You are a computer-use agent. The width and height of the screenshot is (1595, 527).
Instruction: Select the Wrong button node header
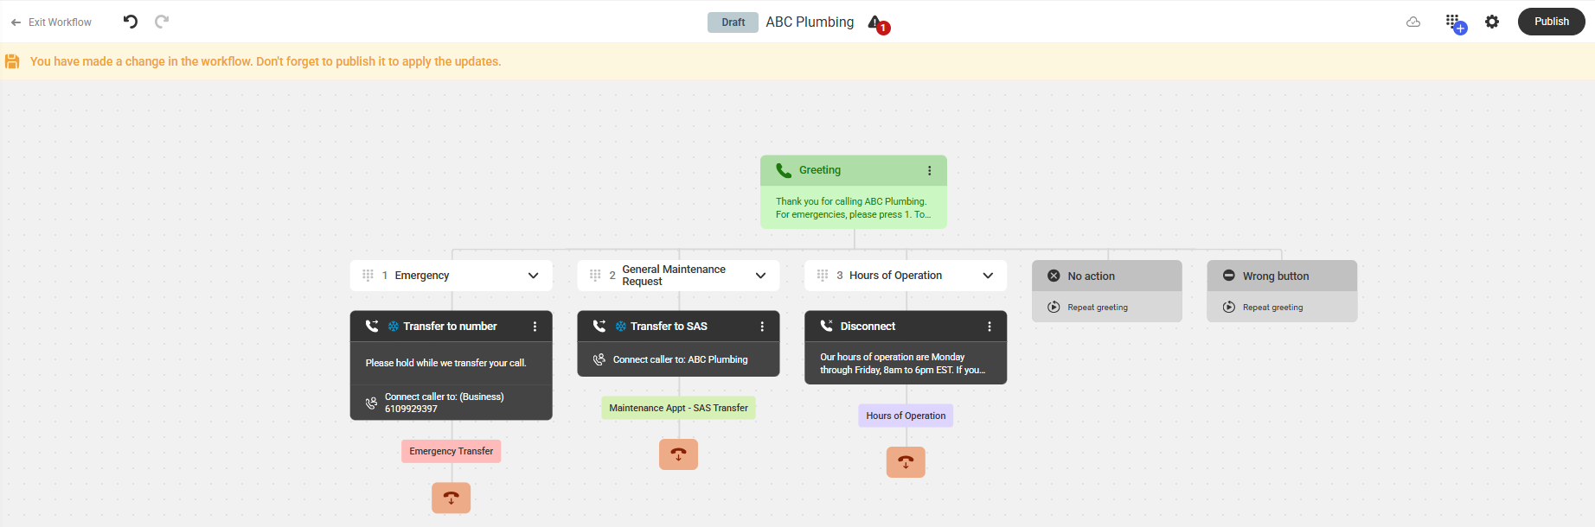(1282, 276)
